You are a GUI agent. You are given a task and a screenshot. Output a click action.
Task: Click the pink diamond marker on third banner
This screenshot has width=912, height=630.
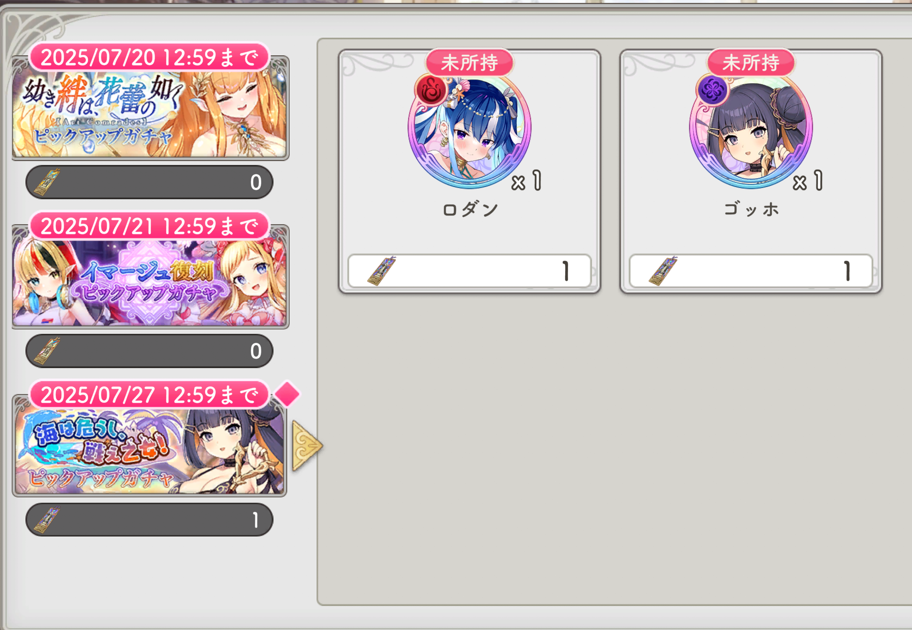pyautogui.click(x=287, y=394)
